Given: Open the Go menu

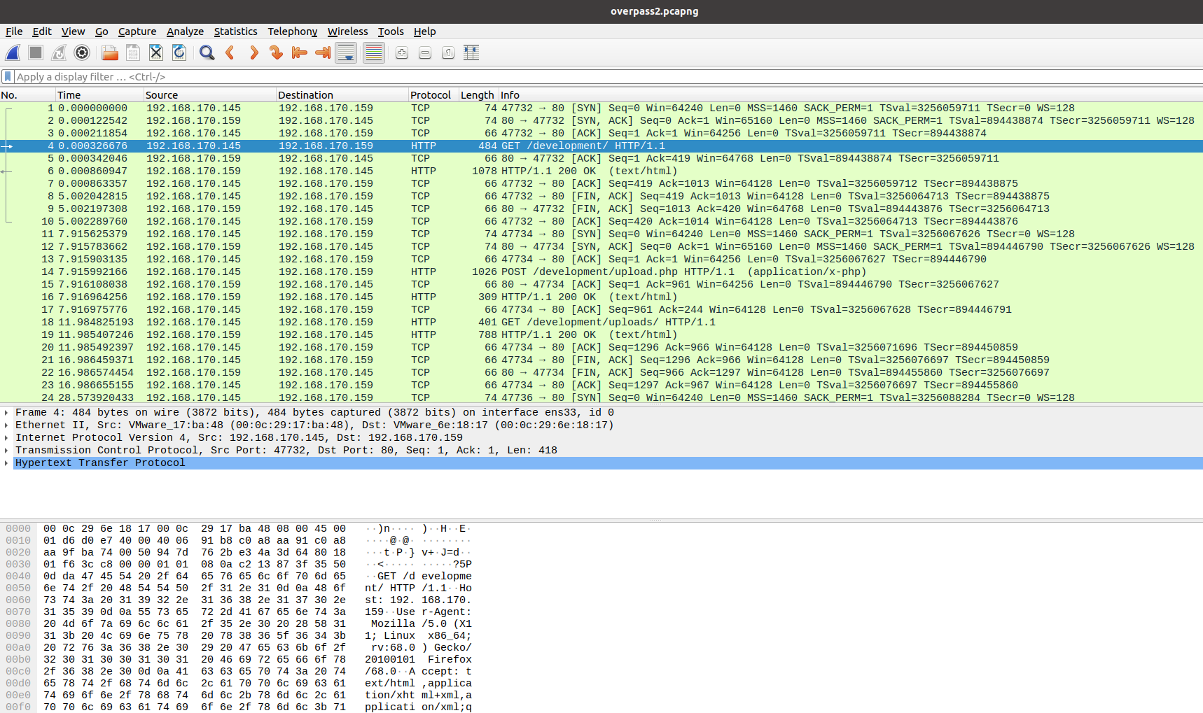Looking at the screenshot, I should [102, 31].
